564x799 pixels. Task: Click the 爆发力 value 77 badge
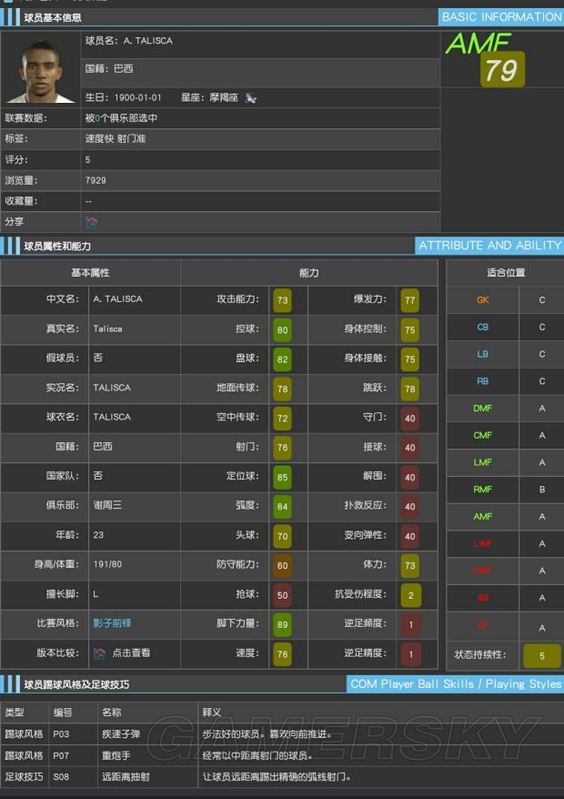410,300
